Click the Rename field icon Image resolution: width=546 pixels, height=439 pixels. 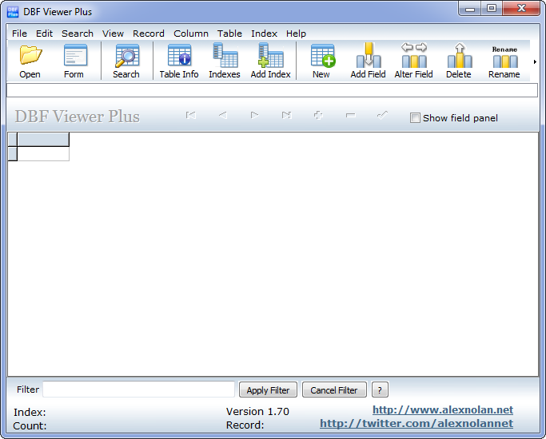[504, 61]
